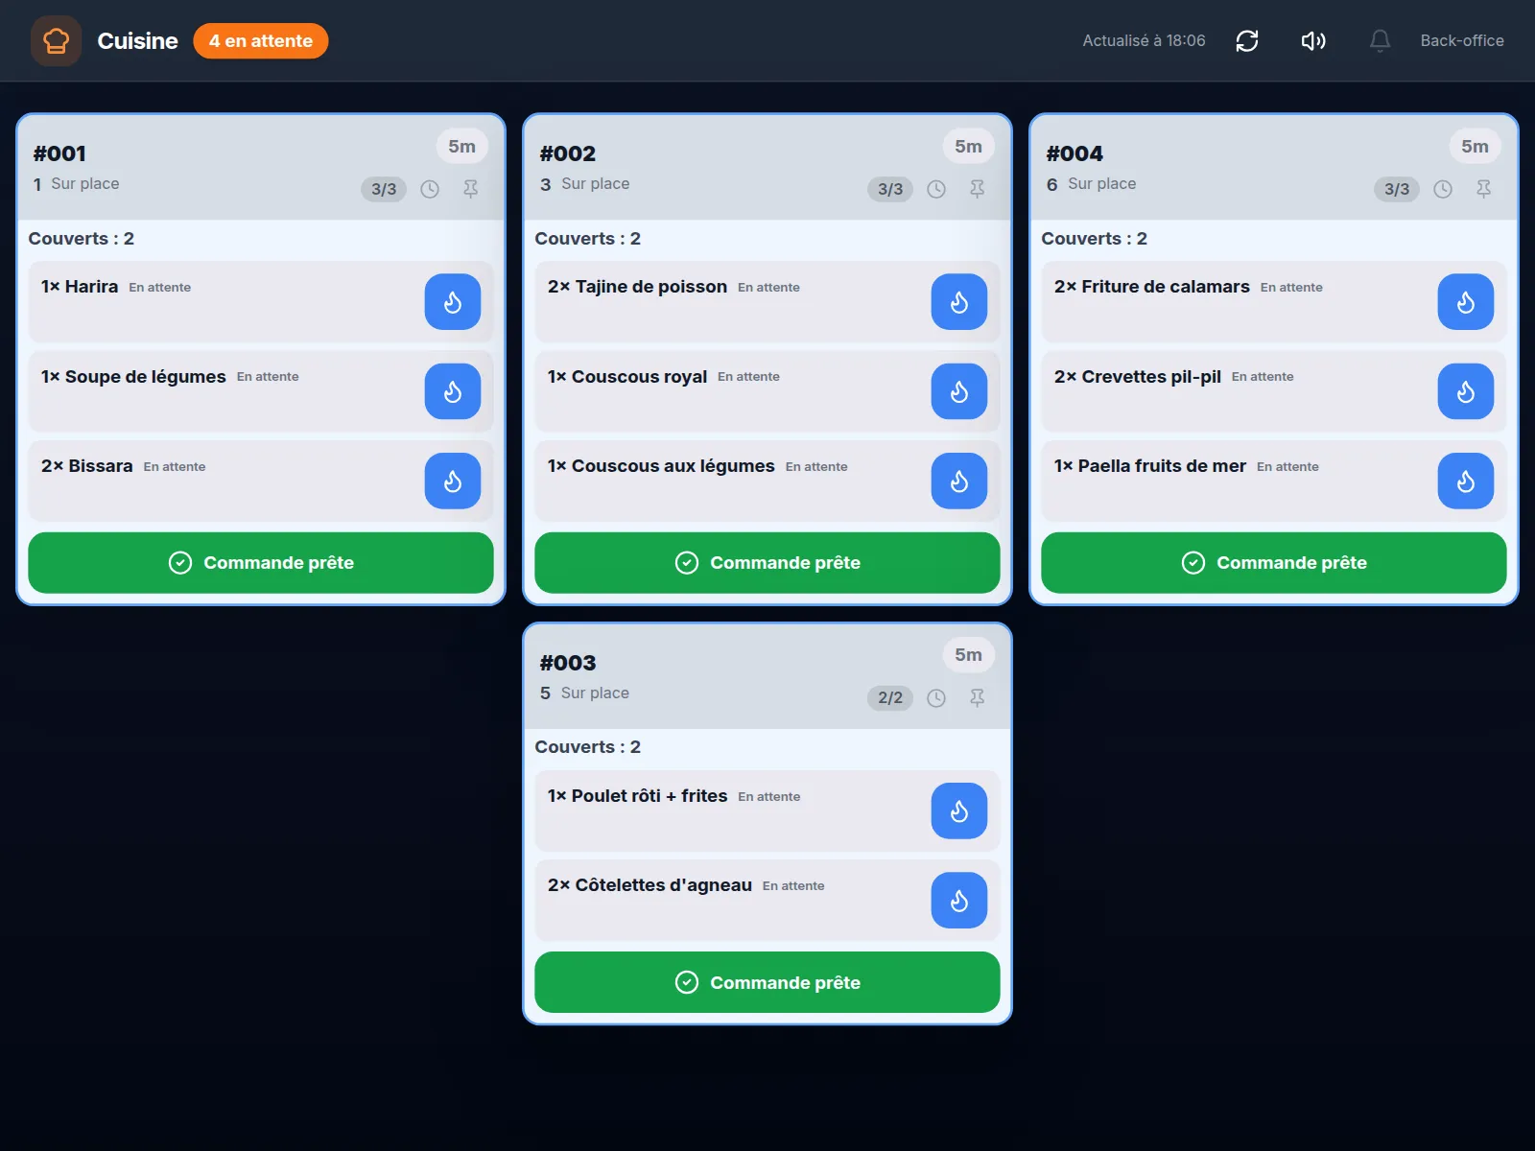Start cooking Poulet rôti + frites

[x=959, y=811]
